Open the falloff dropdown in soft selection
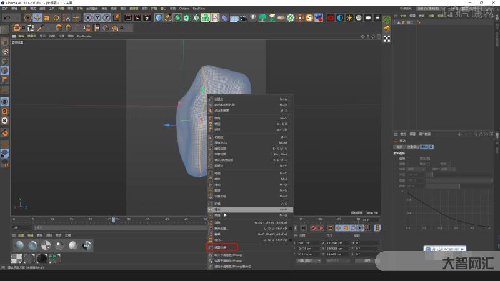500x281 pixels. tap(415, 169)
